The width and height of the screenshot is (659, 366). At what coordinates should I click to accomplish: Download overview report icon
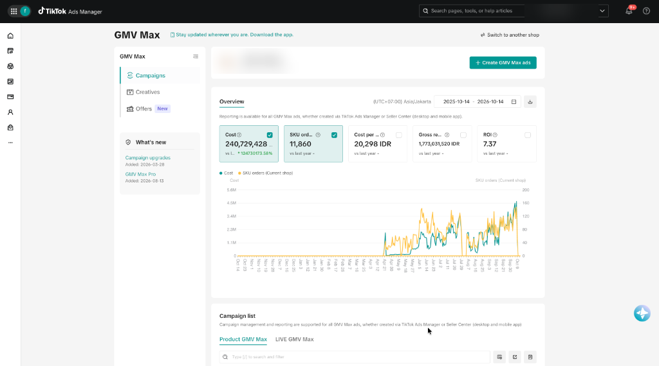point(530,102)
